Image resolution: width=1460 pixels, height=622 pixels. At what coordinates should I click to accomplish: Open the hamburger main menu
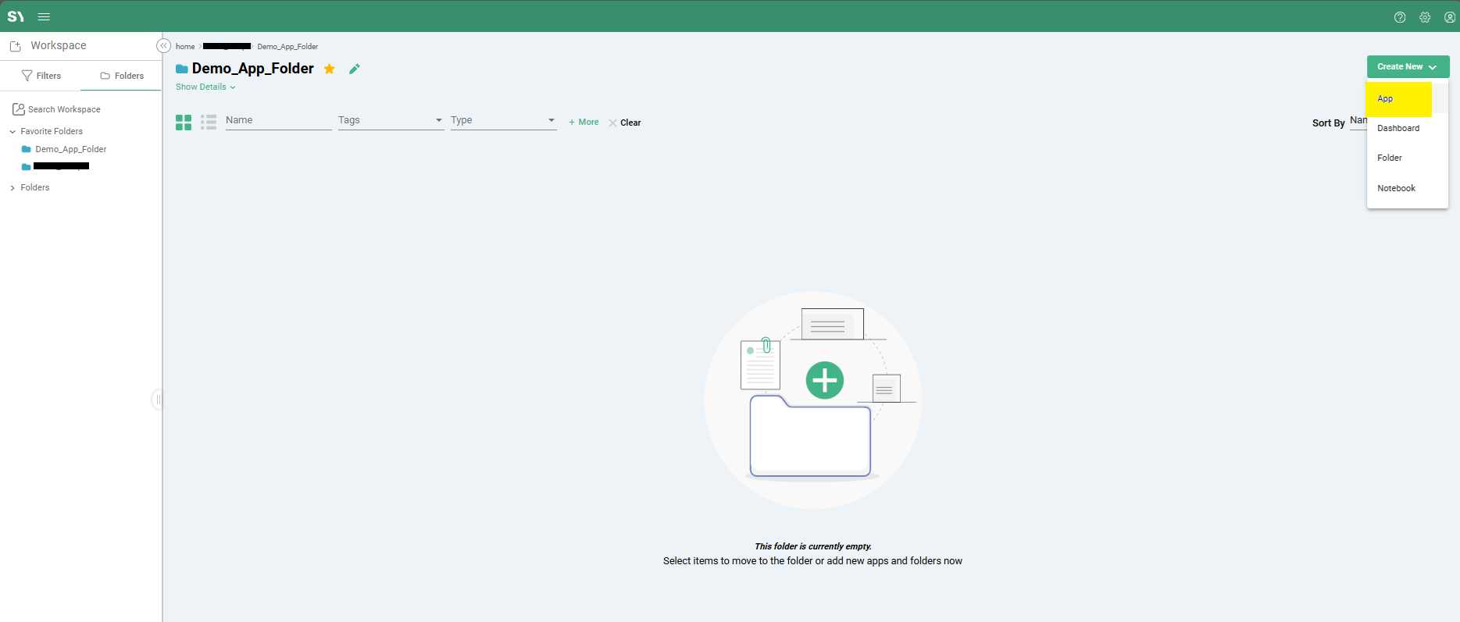[x=44, y=16]
